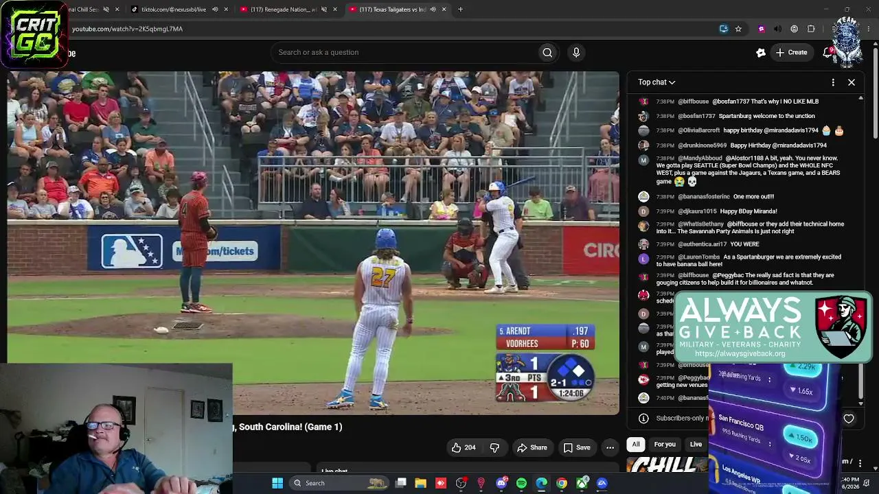The image size is (879, 494).
Task: Open more actions ellipsis below video
Action: pos(610,447)
